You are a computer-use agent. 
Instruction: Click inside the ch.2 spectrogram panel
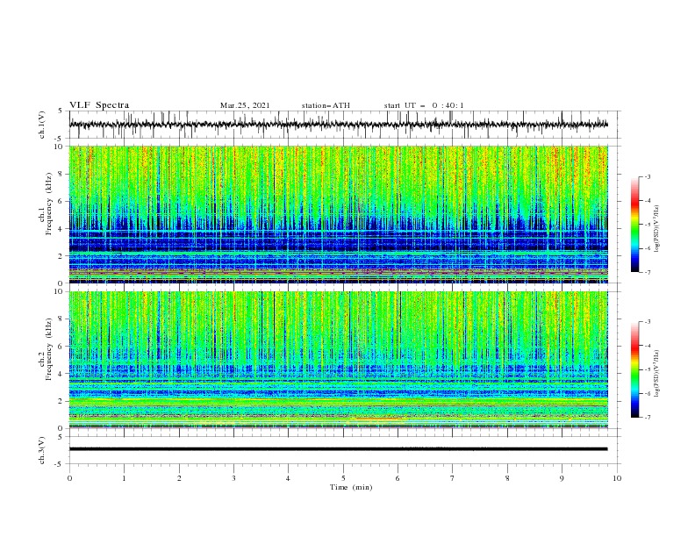tap(338, 360)
